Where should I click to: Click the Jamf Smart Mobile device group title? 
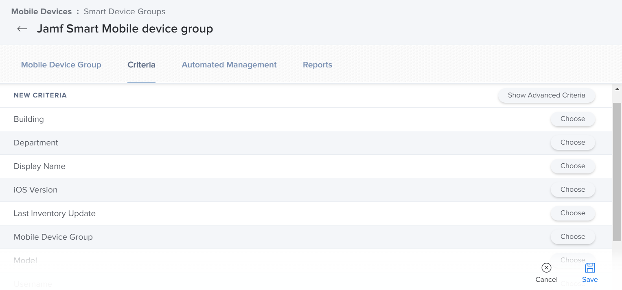[125, 29]
